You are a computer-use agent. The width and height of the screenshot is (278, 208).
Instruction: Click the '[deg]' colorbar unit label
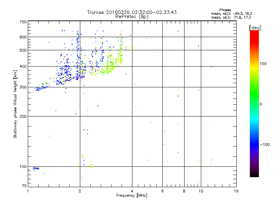click(x=255, y=28)
